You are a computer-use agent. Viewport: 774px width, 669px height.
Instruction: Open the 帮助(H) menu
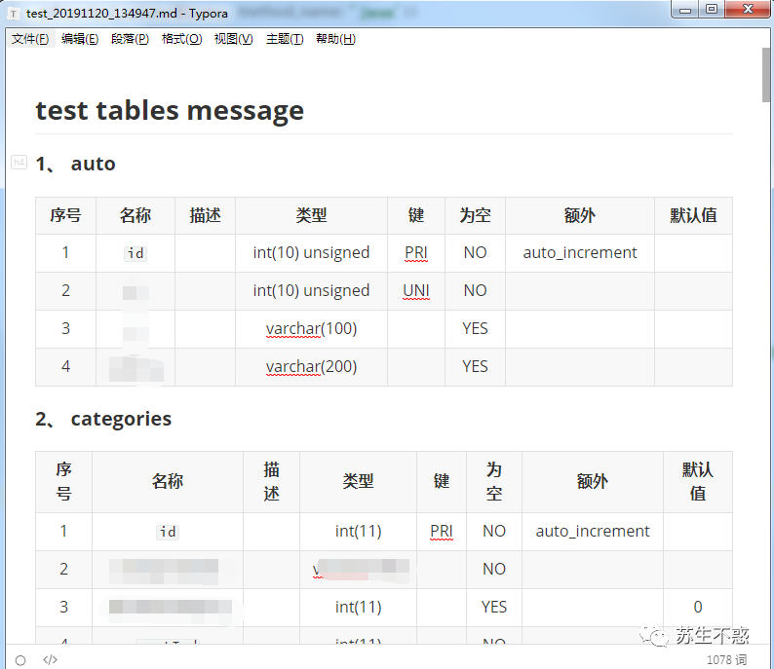[x=335, y=39]
